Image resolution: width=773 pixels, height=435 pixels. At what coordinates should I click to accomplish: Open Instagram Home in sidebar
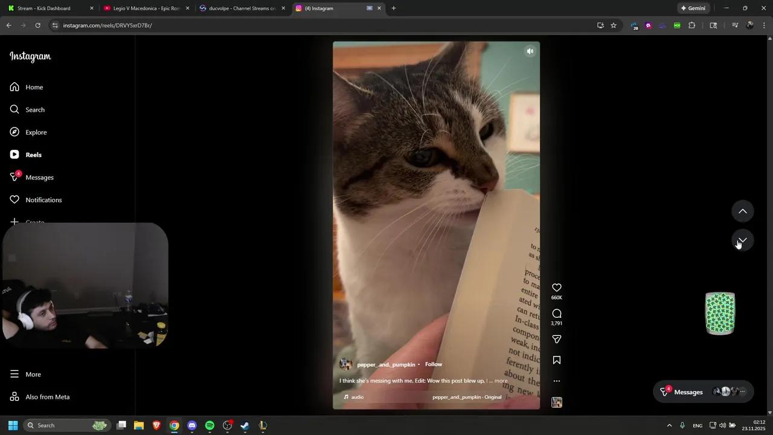click(27, 87)
